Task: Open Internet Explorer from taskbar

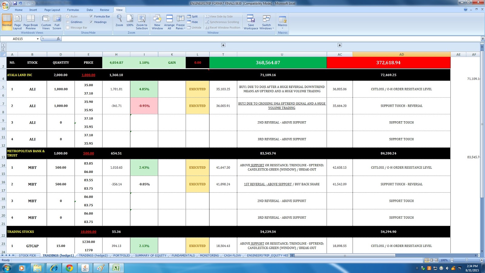Action: click(x=54, y=268)
